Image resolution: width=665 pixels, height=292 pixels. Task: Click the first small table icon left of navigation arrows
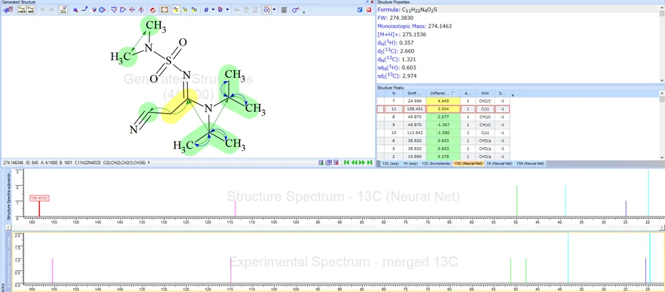point(321,163)
